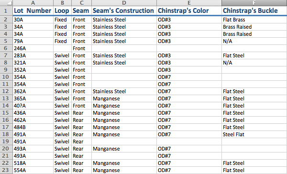Click lot number 30A cell
The height and width of the screenshot is (174, 287).
(x=33, y=20)
